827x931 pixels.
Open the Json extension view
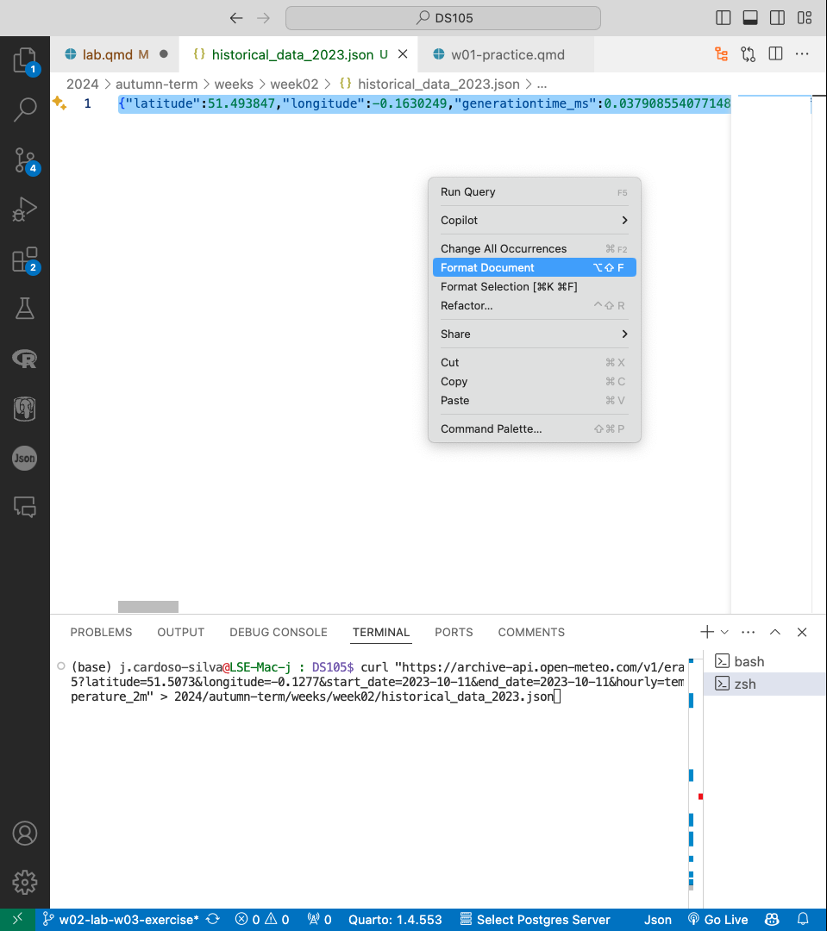click(25, 459)
